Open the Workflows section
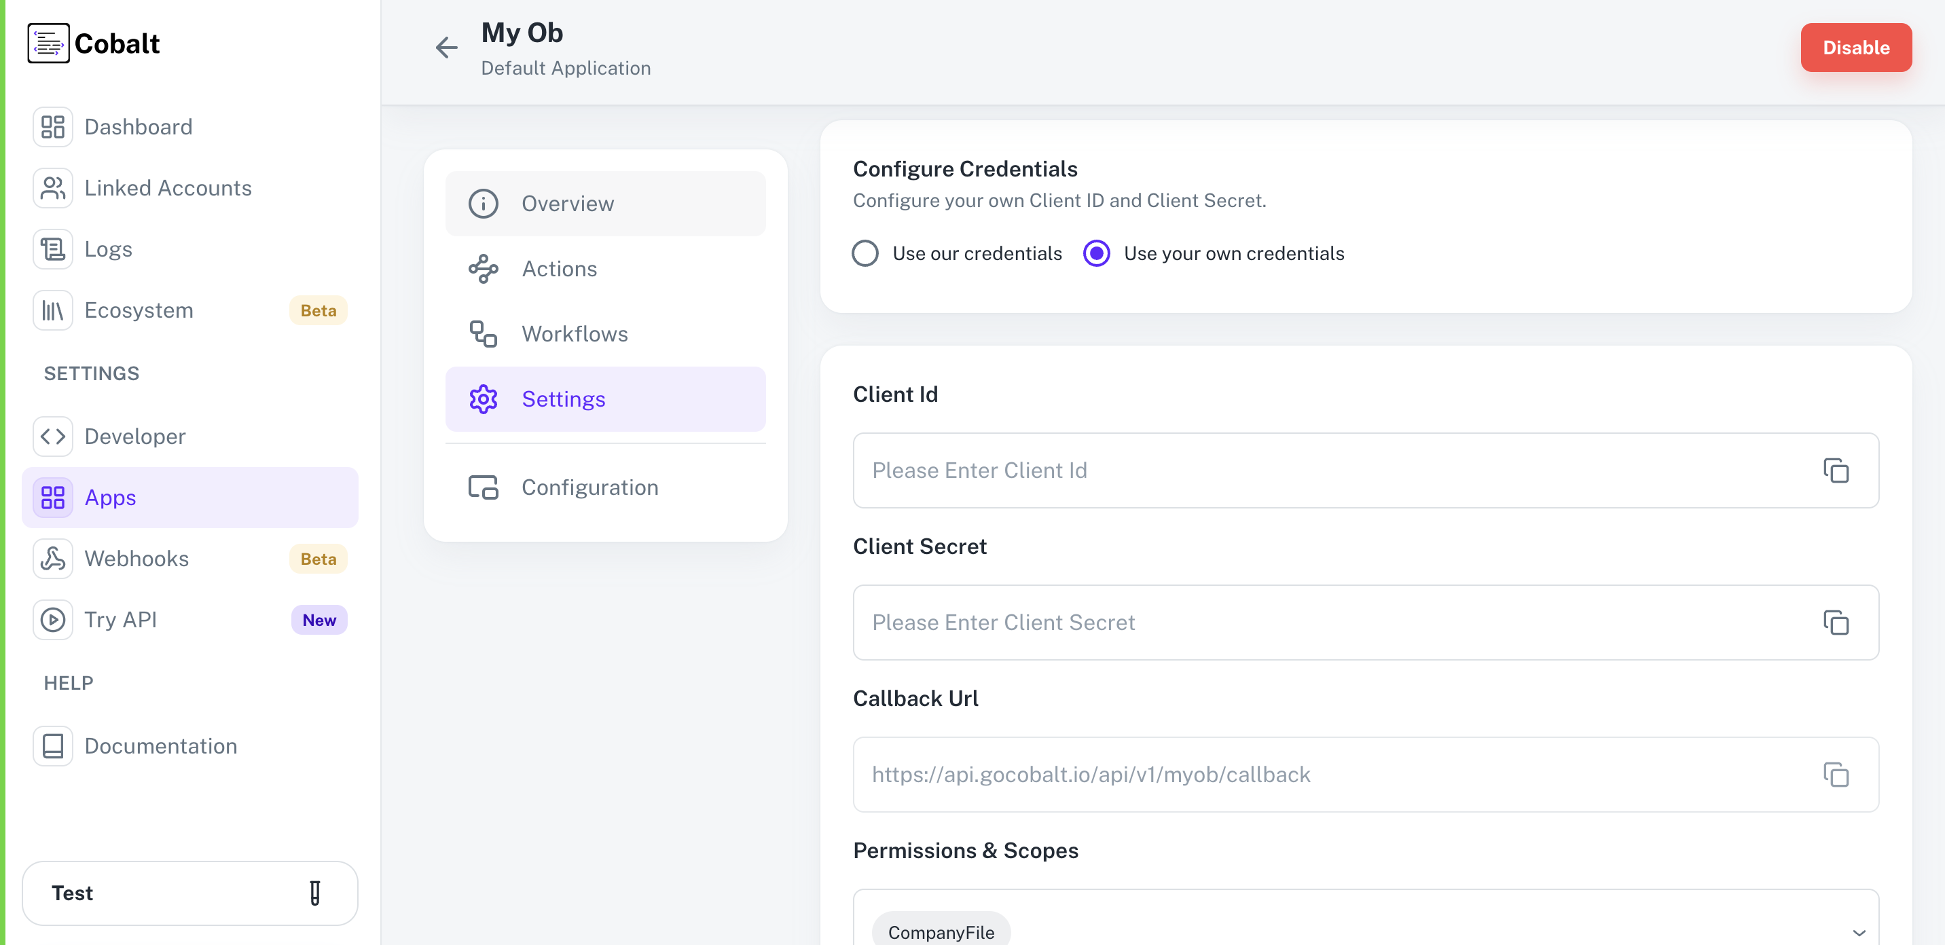Image resolution: width=1945 pixels, height=945 pixels. tap(575, 333)
